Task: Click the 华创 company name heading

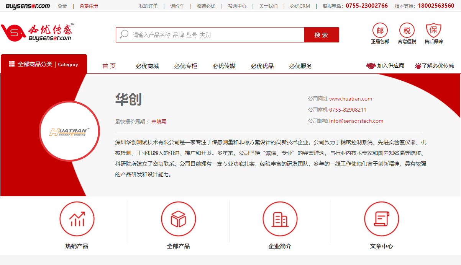Action: tap(128, 99)
